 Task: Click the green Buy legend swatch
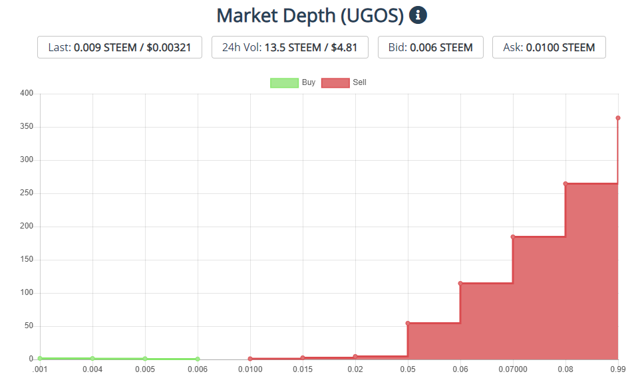coord(284,83)
